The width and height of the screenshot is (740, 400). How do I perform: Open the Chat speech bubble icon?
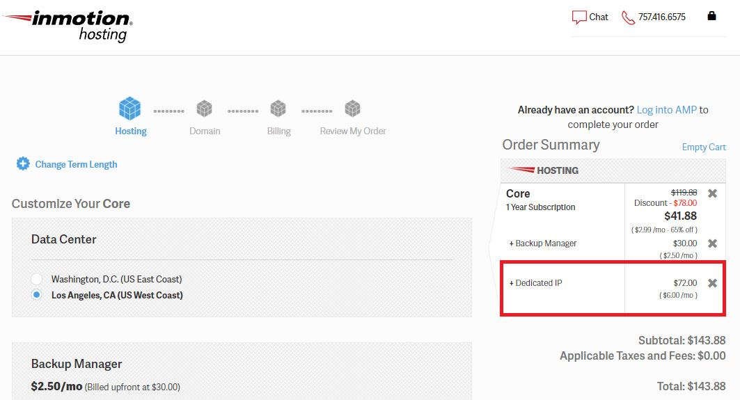579,17
